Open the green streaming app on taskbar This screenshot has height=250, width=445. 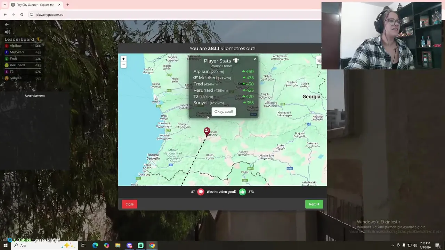[x=140, y=245]
